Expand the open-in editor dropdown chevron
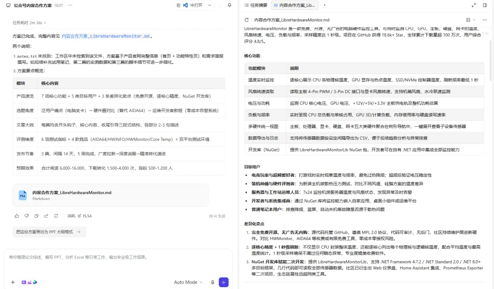 tap(209, 5)
